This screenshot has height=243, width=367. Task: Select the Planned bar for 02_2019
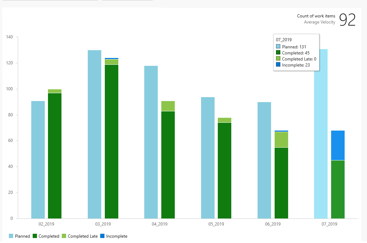(x=38, y=160)
